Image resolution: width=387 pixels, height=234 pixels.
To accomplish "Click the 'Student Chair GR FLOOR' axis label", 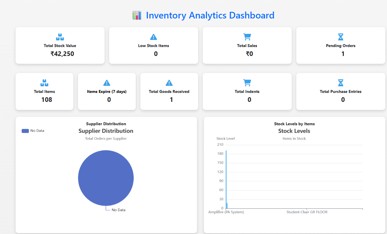I will (x=307, y=212).
